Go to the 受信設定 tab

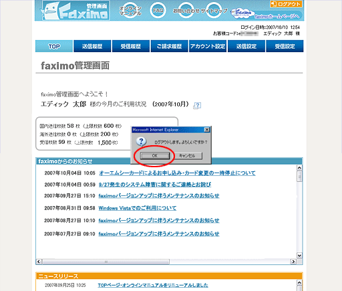pos(285,46)
